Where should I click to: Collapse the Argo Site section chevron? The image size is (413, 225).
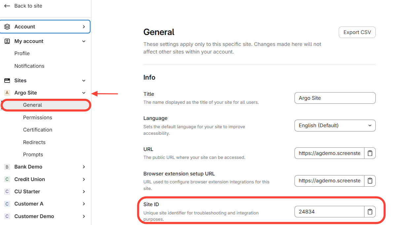(x=84, y=93)
